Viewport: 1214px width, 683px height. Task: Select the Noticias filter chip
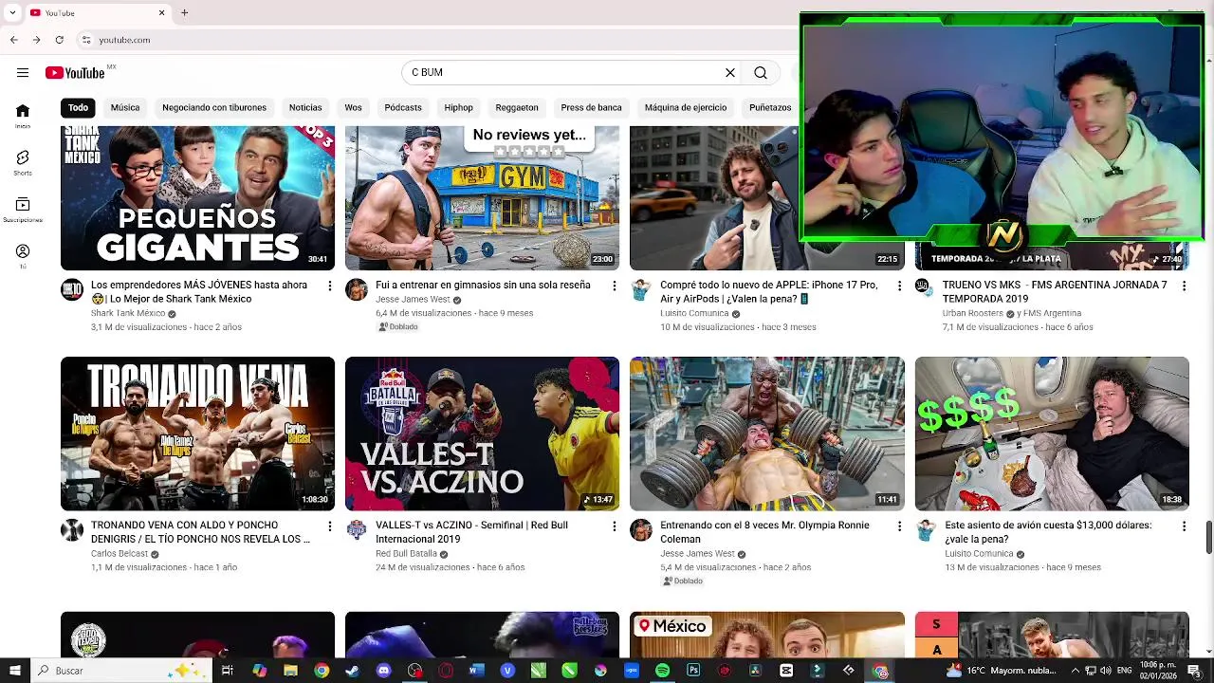coord(305,107)
